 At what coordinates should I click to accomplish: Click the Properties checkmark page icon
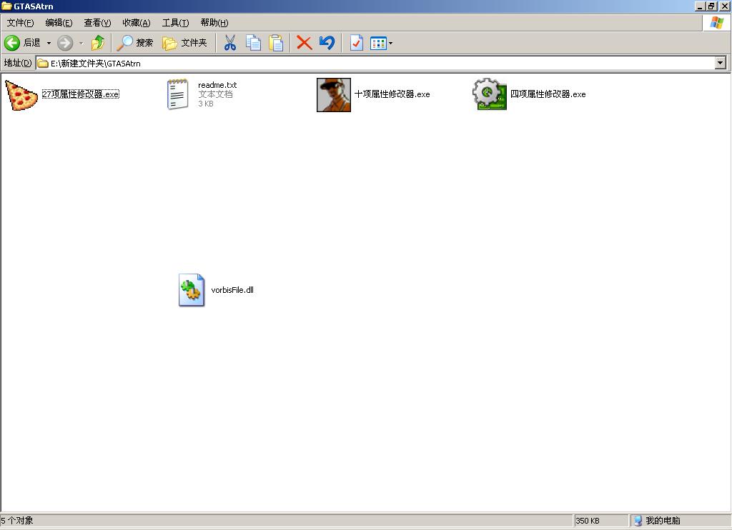(356, 43)
